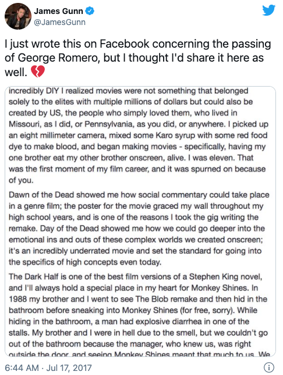Image resolution: width=283 pixels, height=375 pixels.
Task: Open James Gunn's profile picture
Action: click(18, 16)
